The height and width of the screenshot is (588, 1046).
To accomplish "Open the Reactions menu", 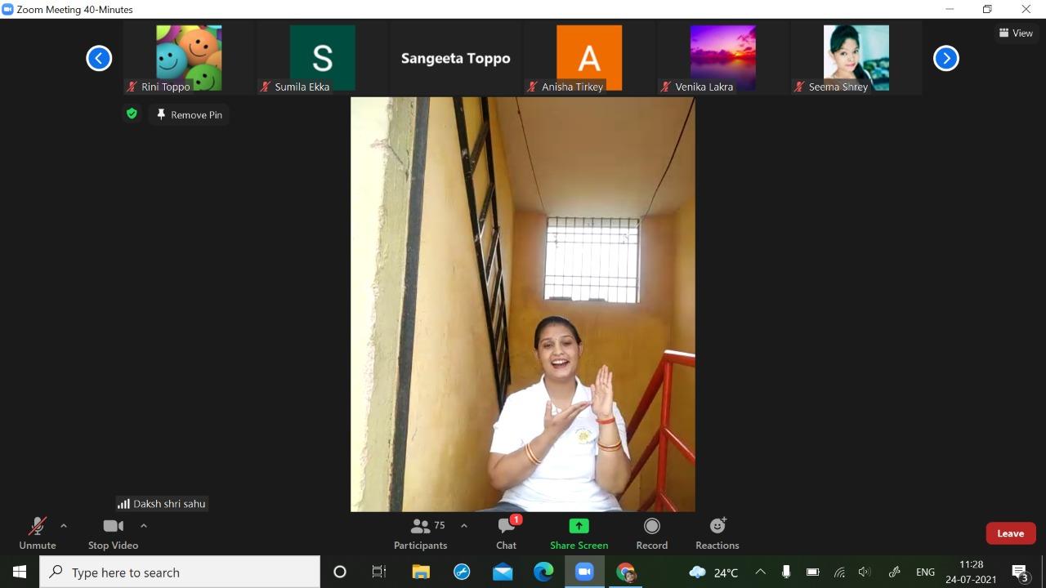I will [717, 534].
